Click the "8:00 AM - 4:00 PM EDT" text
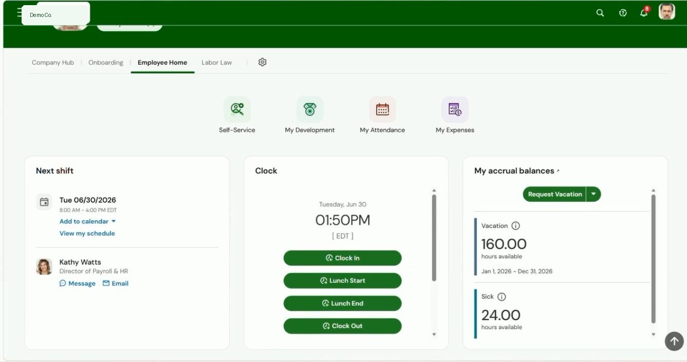Viewport: 687px width, 362px height. tap(88, 211)
